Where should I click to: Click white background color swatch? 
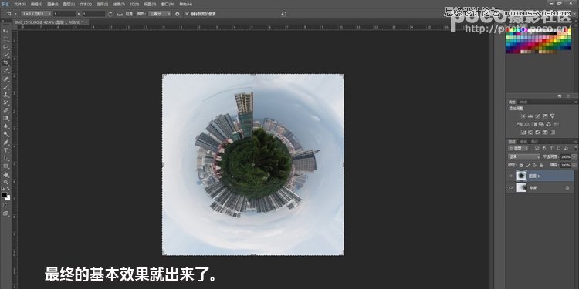pyautogui.click(x=8, y=198)
